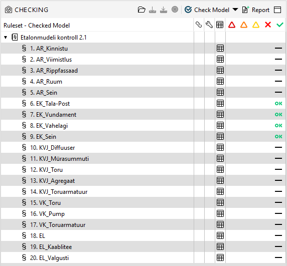Screen dimensions: 287x266
Task: Toggle red X rejected filter
Action: click(268, 25)
